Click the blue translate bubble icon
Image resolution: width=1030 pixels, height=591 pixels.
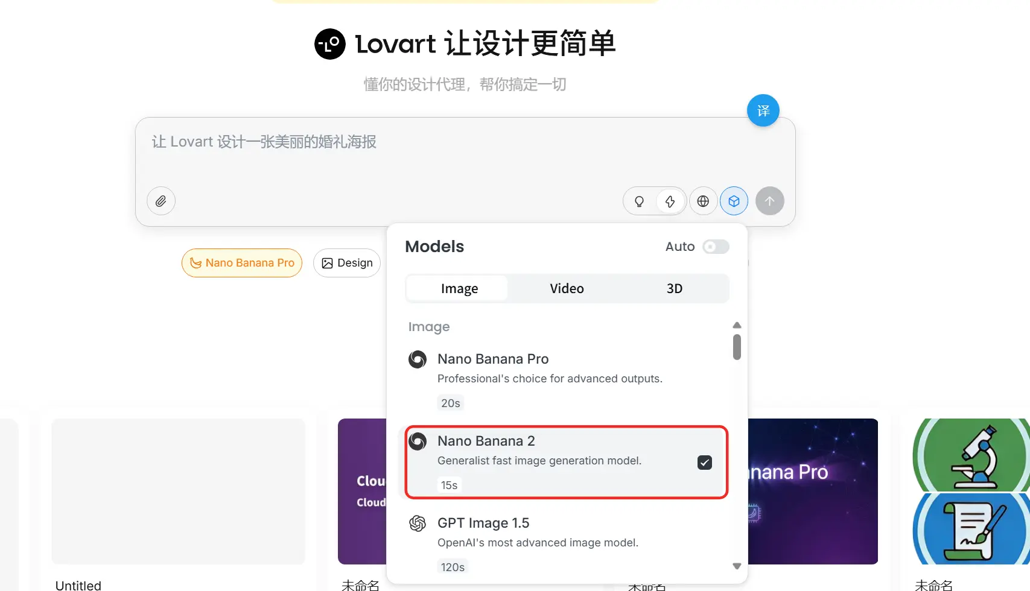763,110
